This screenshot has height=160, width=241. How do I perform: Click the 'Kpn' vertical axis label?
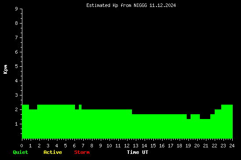click(x=5, y=69)
